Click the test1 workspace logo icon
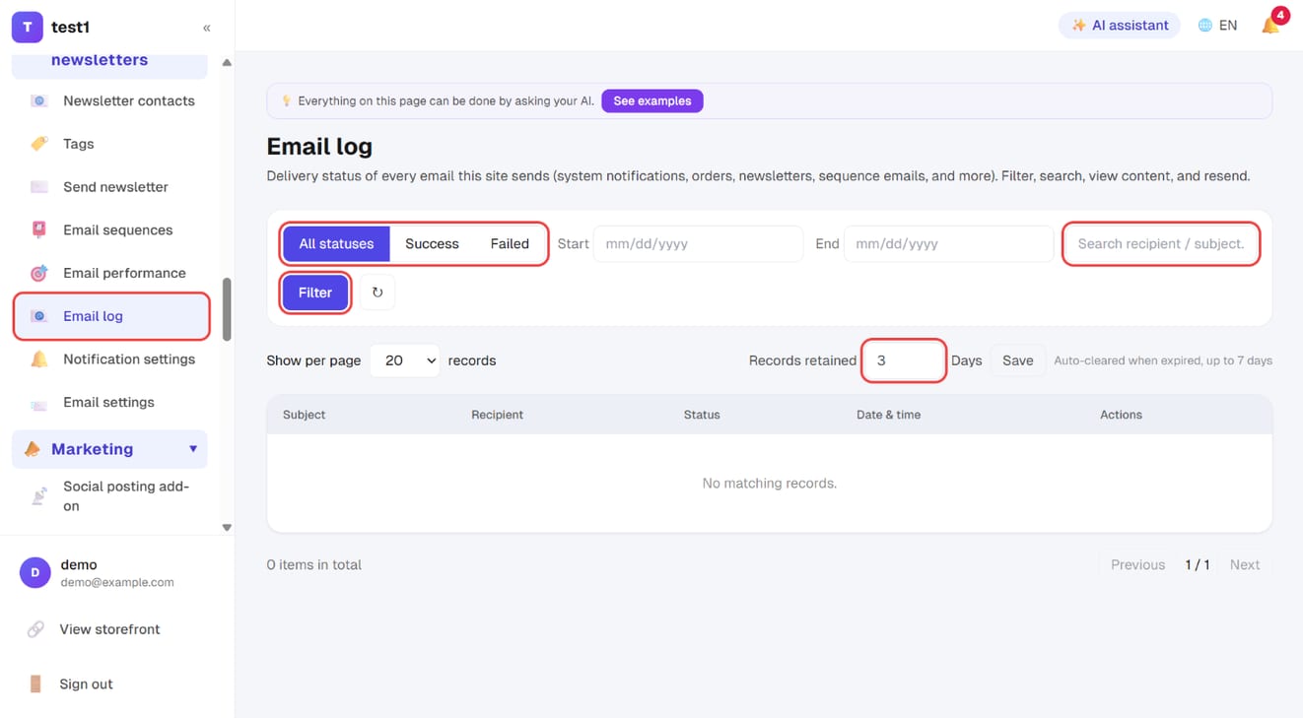This screenshot has width=1303, height=718. (27, 27)
